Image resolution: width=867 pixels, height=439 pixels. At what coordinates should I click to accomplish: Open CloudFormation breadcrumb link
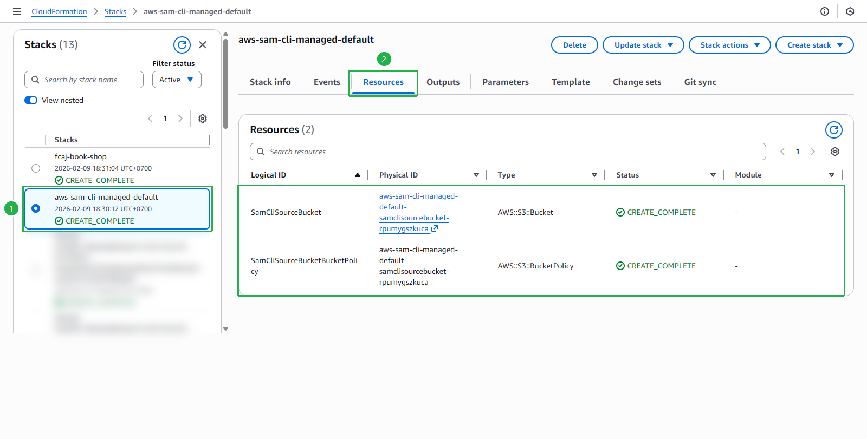[59, 11]
